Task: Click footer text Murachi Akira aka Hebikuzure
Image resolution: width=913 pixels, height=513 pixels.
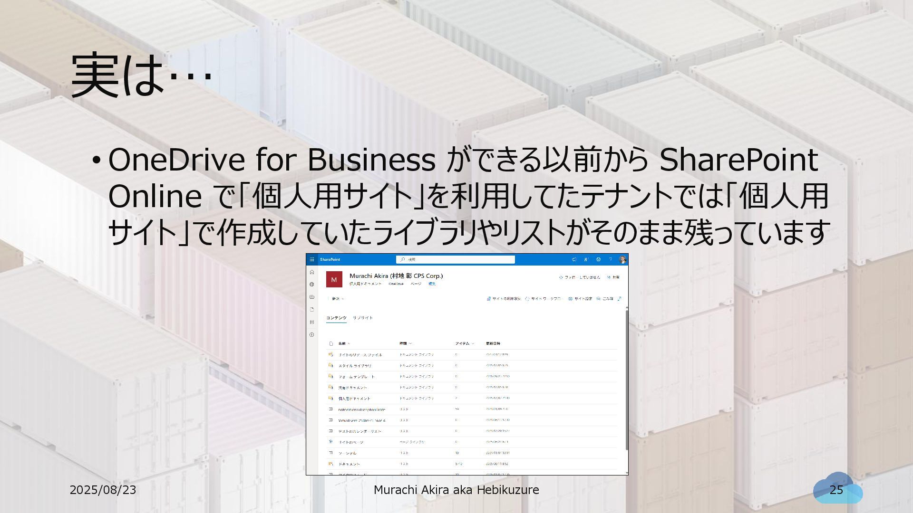Action: point(456,490)
